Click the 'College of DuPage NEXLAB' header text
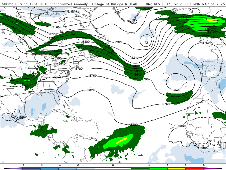This screenshot has height=170, width=226. tap(115, 4)
